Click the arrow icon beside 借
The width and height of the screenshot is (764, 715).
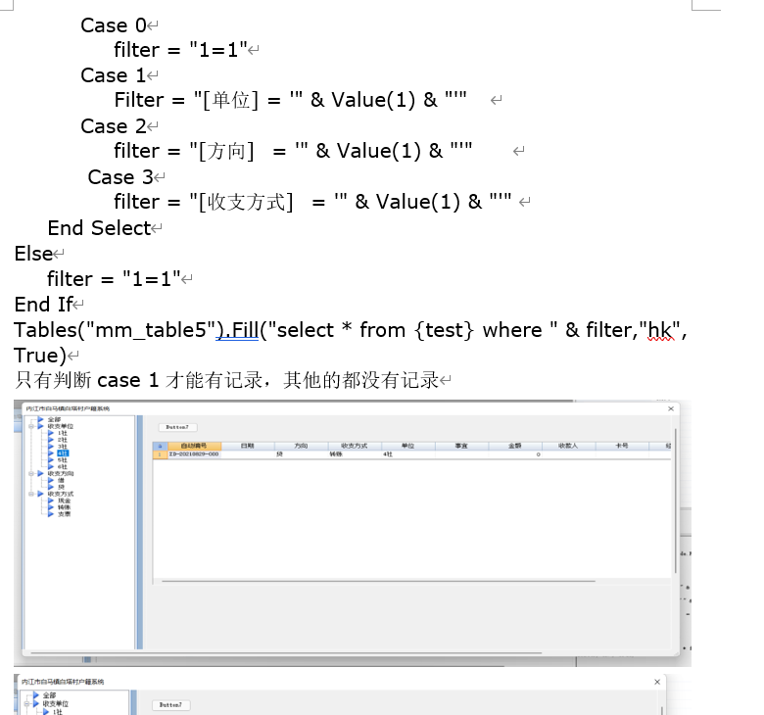[51, 480]
